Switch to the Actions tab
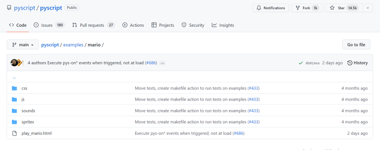 tap(133, 25)
